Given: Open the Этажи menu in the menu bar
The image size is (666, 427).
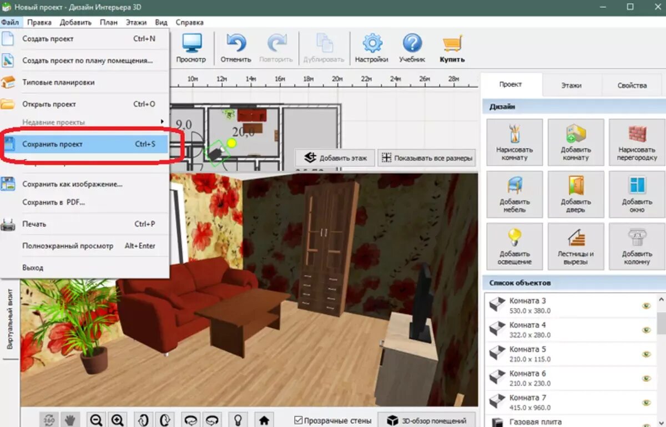Looking at the screenshot, I should [x=136, y=22].
